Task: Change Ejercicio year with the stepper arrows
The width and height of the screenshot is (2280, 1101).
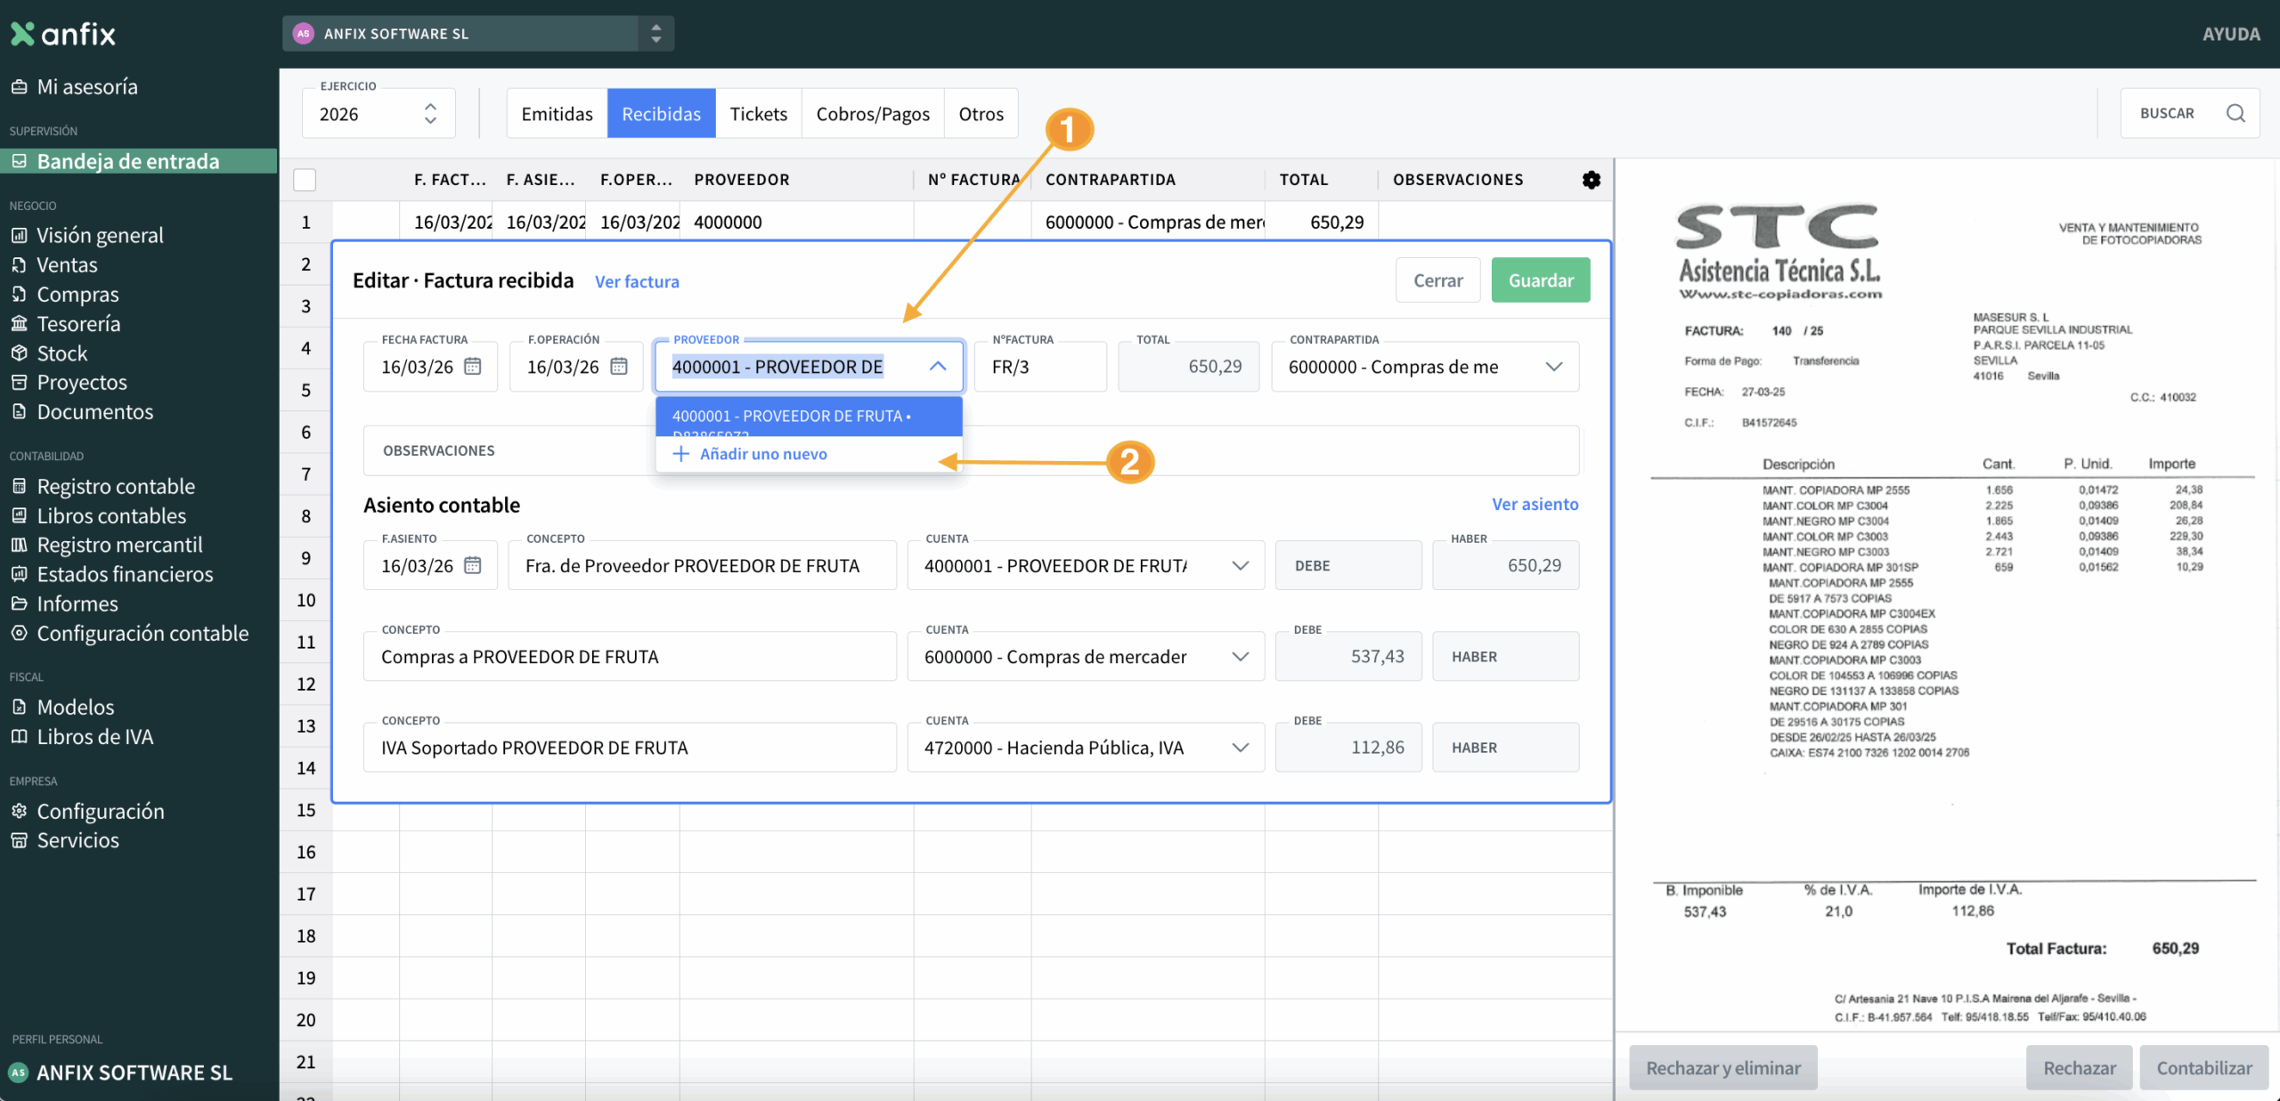Action: tap(430, 113)
